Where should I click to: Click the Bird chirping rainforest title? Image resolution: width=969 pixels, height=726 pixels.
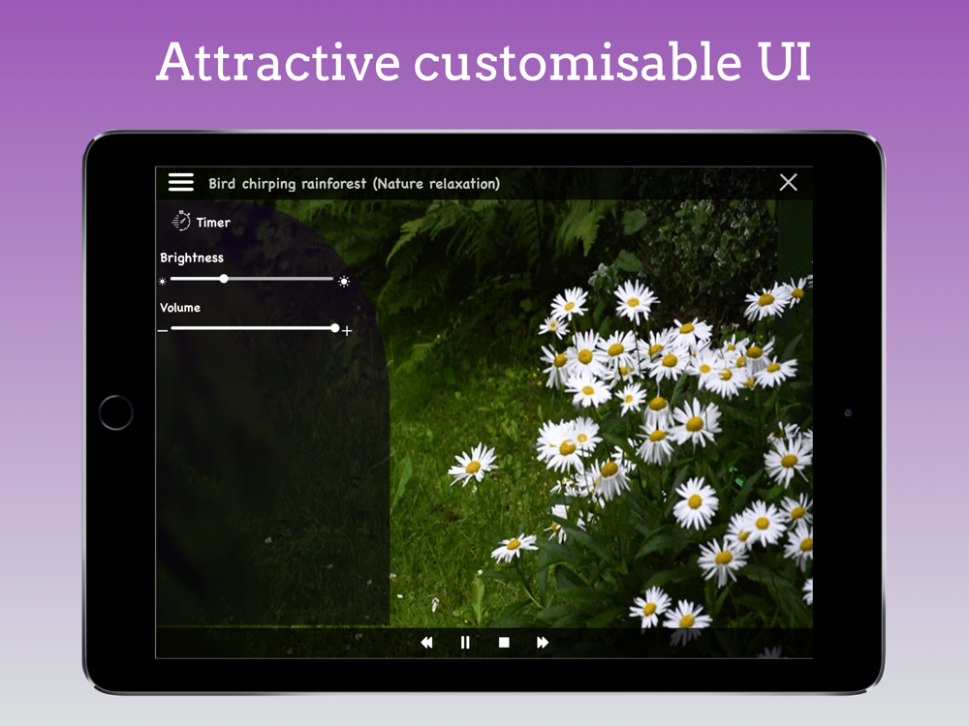pyautogui.click(x=354, y=183)
